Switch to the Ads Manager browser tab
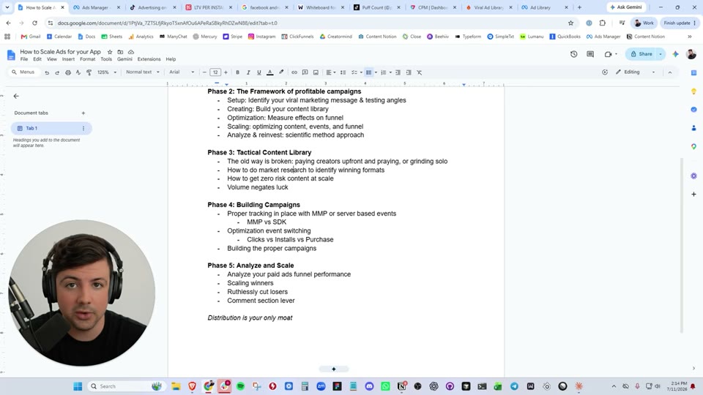Viewport: 703px width, 395px height. (95, 7)
